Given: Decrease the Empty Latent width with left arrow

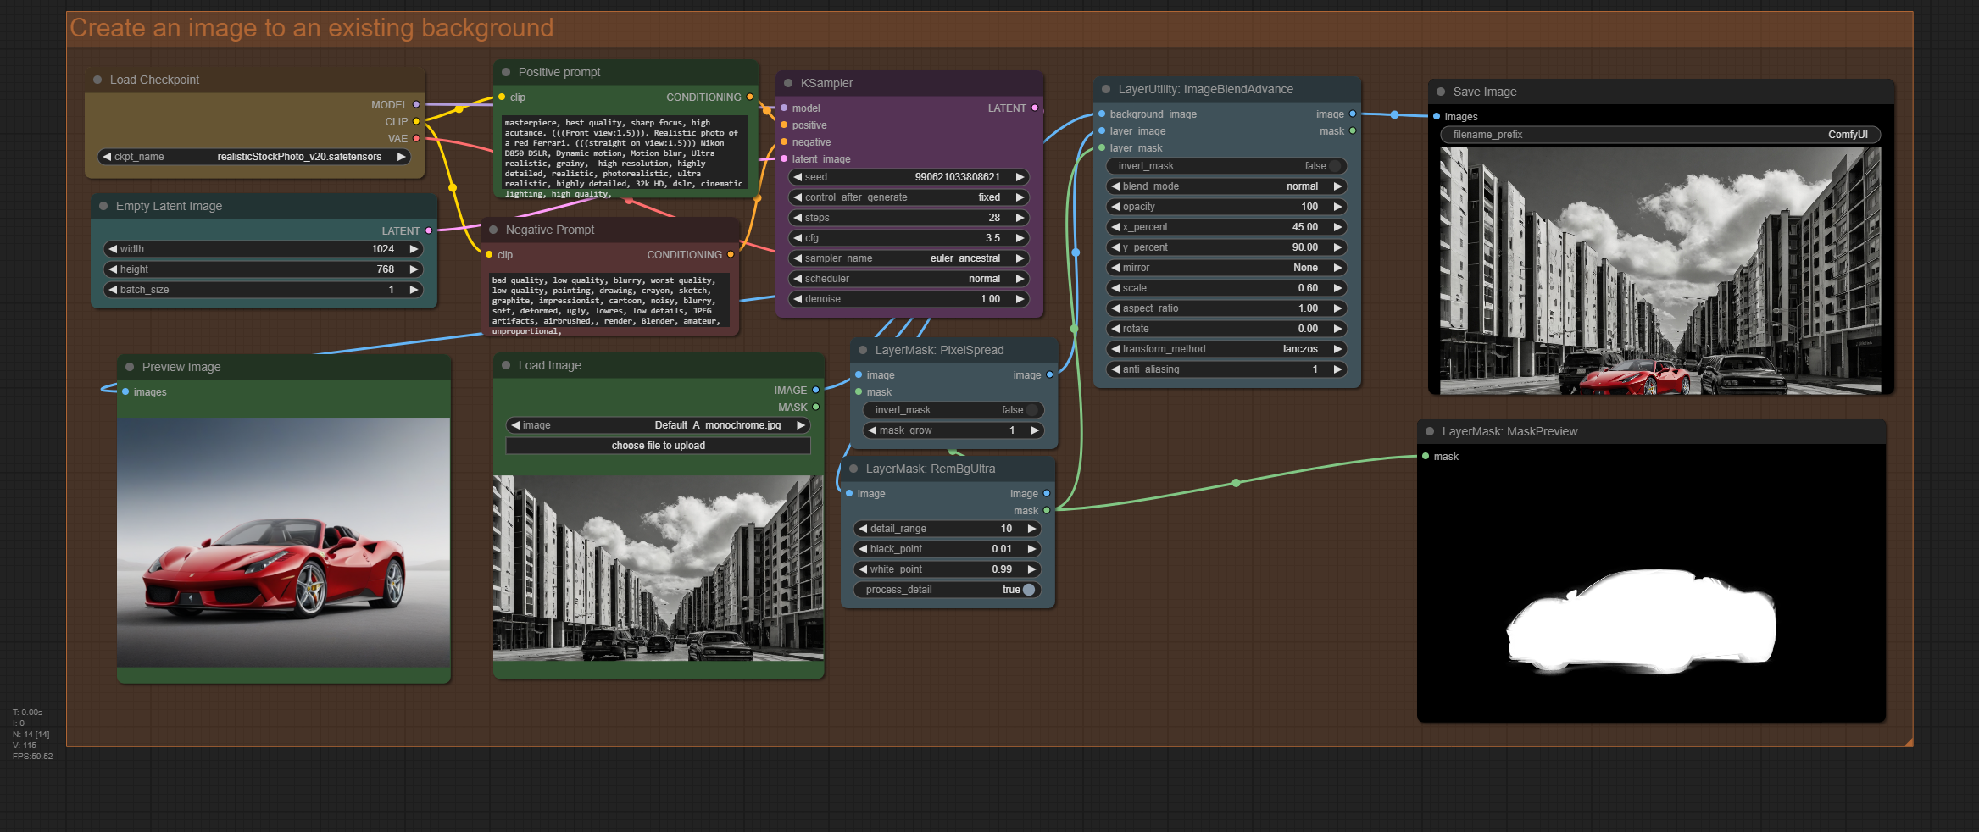Looking at the screenshot, I should click(x=112, y=249).
